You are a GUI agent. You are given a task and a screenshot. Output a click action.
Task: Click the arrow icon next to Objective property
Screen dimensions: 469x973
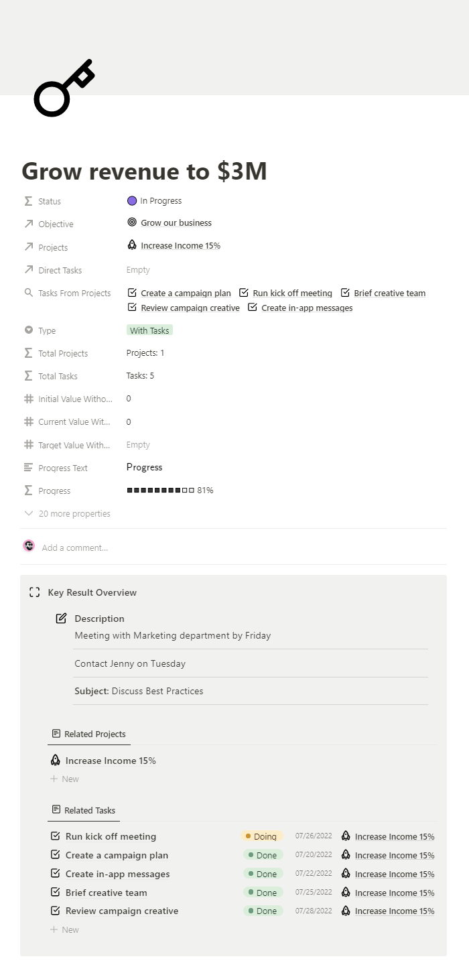[27, 223]
